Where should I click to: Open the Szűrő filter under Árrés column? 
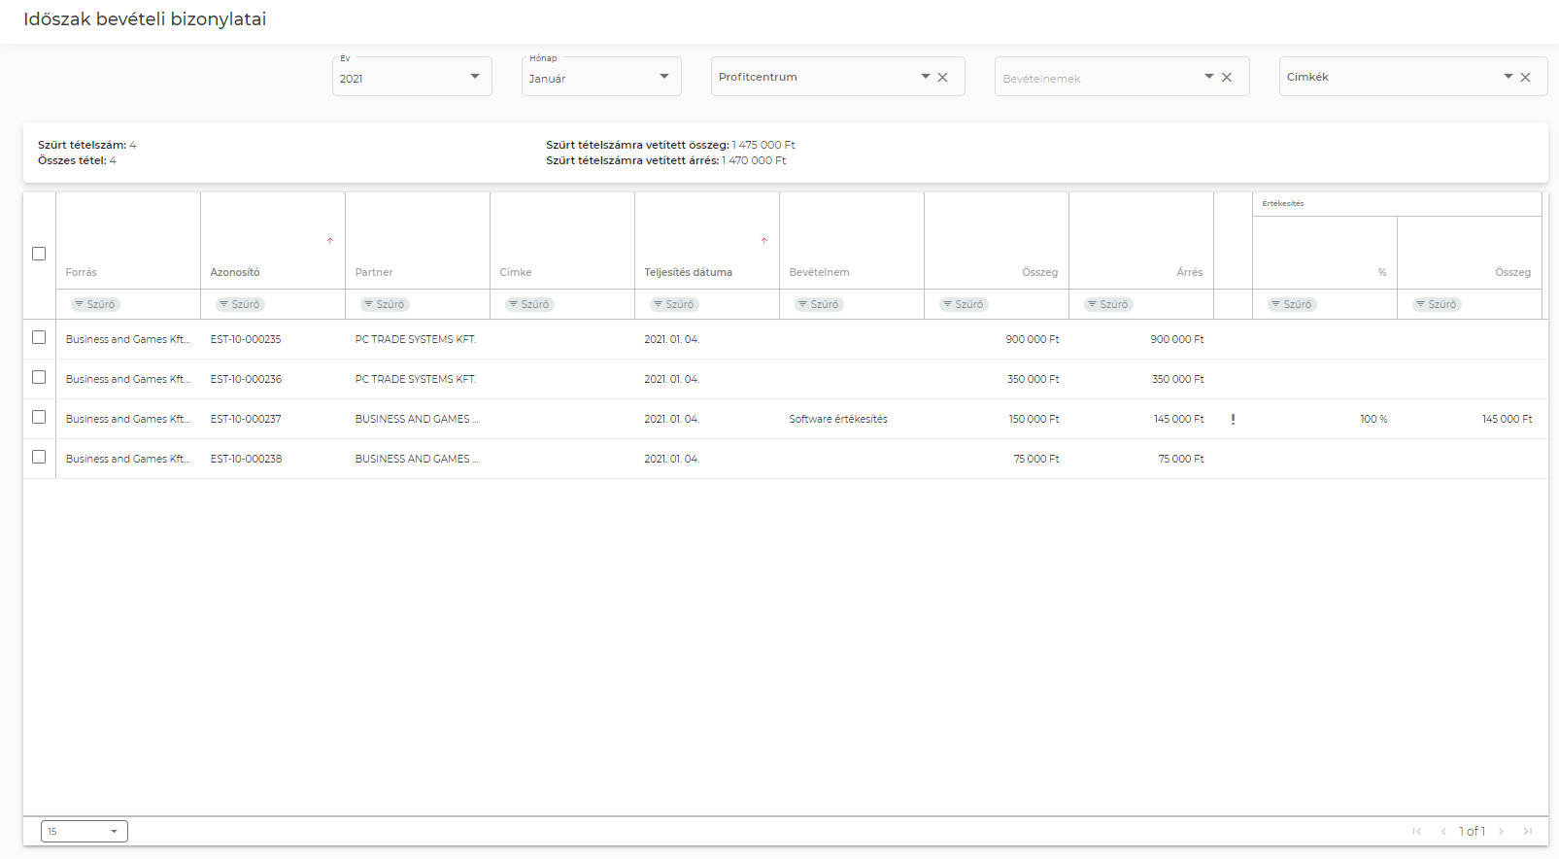point(1107,305)
